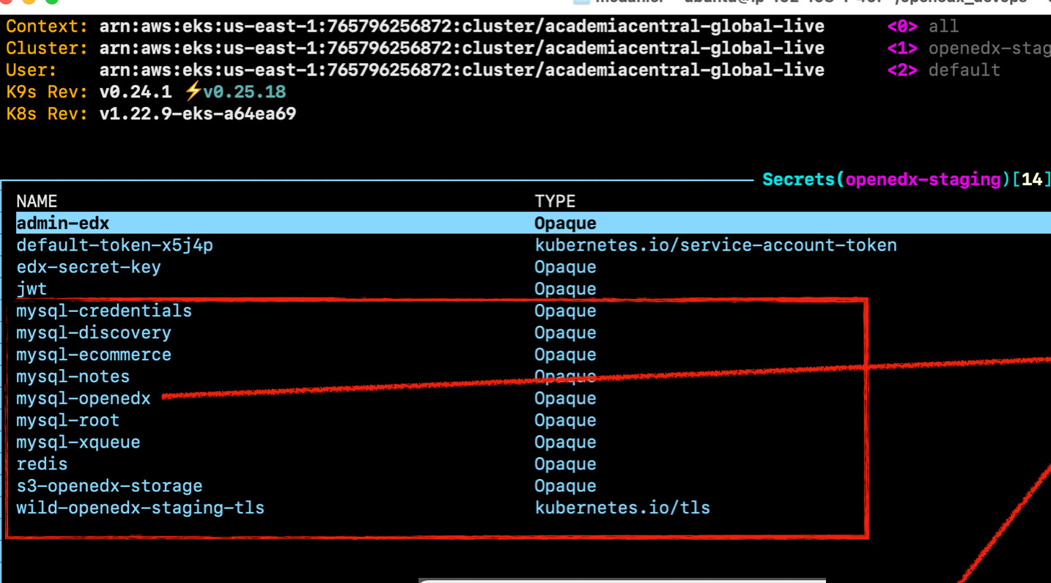The image size is (1051, 583).
Task: Click the User: label
Action: 32,70
